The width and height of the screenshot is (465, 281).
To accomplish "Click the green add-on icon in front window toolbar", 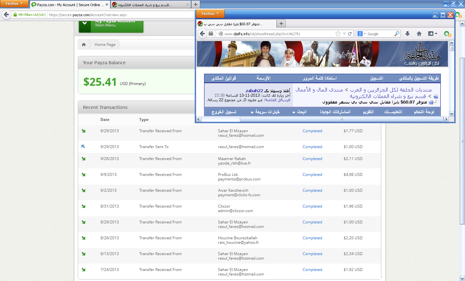I will coord(447,34).
